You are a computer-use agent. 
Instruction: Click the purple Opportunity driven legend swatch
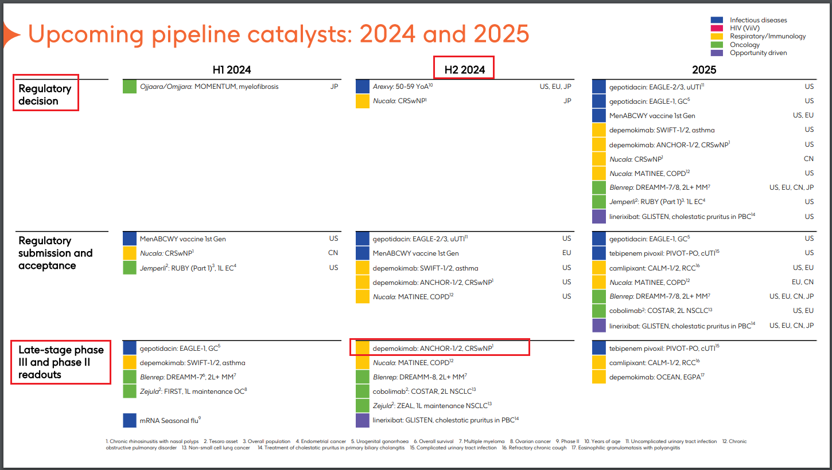(x=717, y=53)
